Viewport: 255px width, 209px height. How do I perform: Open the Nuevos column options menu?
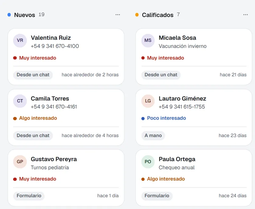pos(118,15)
